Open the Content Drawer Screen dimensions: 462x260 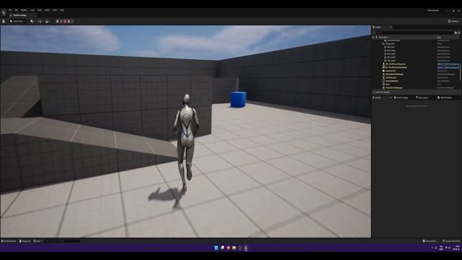click(x=9, y=241)
